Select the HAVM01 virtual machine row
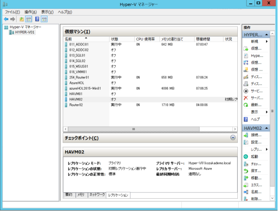 pyautogui.click(x=151, y=94)
